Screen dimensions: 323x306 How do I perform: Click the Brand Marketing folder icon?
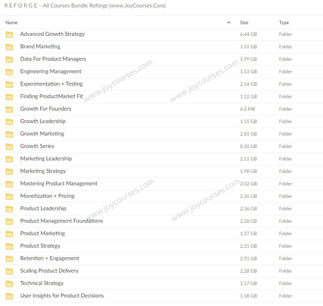(x=9, y=47)
